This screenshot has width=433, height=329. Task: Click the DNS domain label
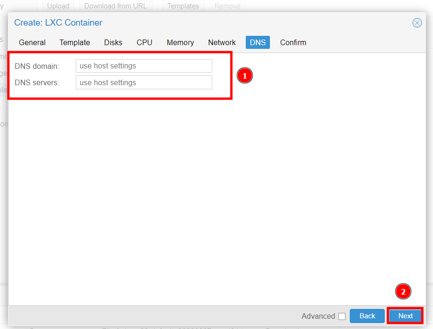point(37,66)
